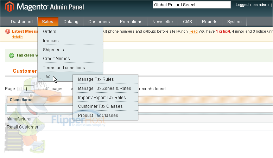Choose Manage Tax Zones & Rates
The image size is (273, 158).
[105, 88]
